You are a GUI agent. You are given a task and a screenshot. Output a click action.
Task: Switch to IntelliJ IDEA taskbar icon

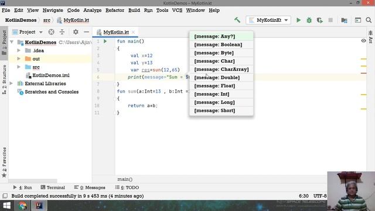[x=39, y=206]
